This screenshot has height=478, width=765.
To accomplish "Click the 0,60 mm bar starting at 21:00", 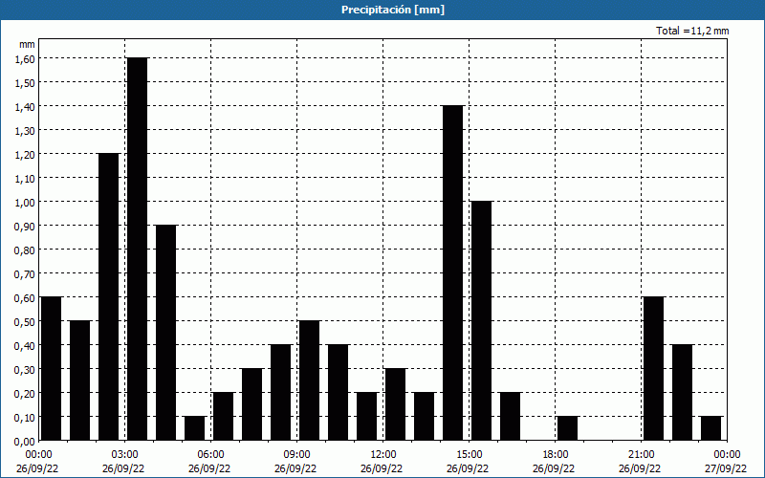I will [654, 368].
